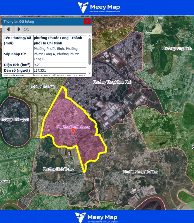Click the next object arrow in popup

pos(19,29)
